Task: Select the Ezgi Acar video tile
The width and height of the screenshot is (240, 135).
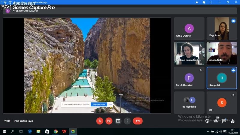Action: click(x=222, y=29)
